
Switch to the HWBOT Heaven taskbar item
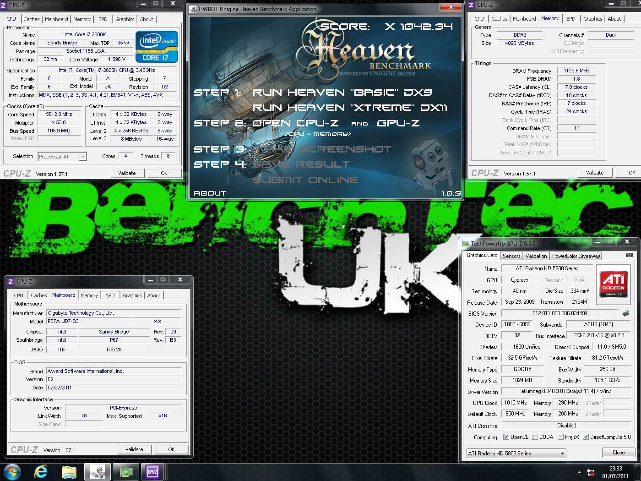pos(97,472)
